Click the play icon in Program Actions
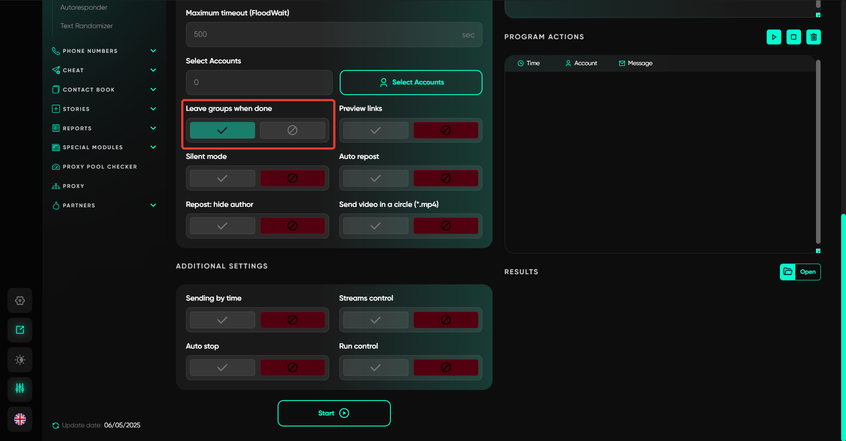 (x=774, y=37)
